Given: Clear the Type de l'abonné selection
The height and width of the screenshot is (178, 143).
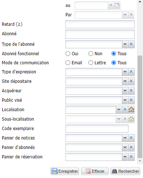Looking at the screenshot, I should 131,44.
